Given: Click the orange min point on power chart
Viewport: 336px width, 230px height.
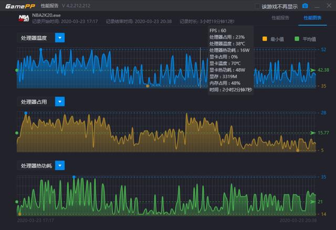Looking at the screenshot, I should [20, 214].
